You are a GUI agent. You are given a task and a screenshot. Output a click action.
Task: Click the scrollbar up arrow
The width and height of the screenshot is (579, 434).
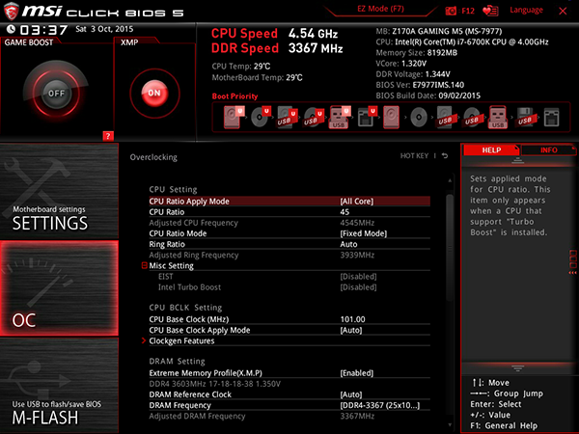pos(450,180)
